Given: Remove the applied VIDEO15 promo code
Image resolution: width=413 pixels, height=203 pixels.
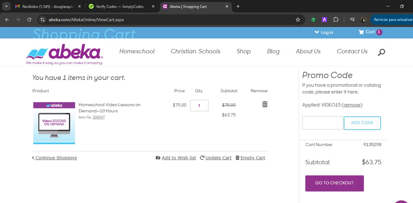Looking at the screenshot, I should pos(352,105).
